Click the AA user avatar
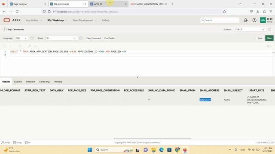Image resolution: width=275 pixels, height=154 pixels. [x=263, y=20]
